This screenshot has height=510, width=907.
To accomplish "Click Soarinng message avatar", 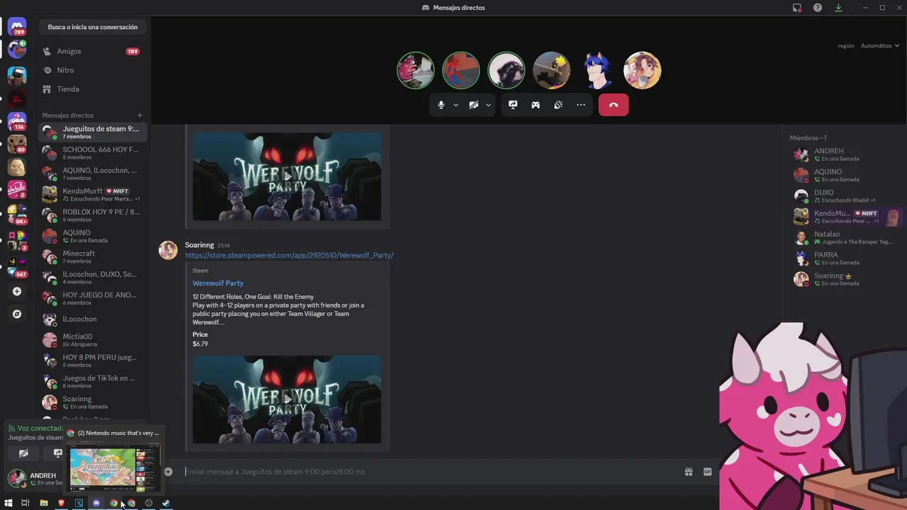I will (x=168, y=250).
